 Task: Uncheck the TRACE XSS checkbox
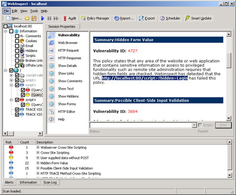coord(17,110)
